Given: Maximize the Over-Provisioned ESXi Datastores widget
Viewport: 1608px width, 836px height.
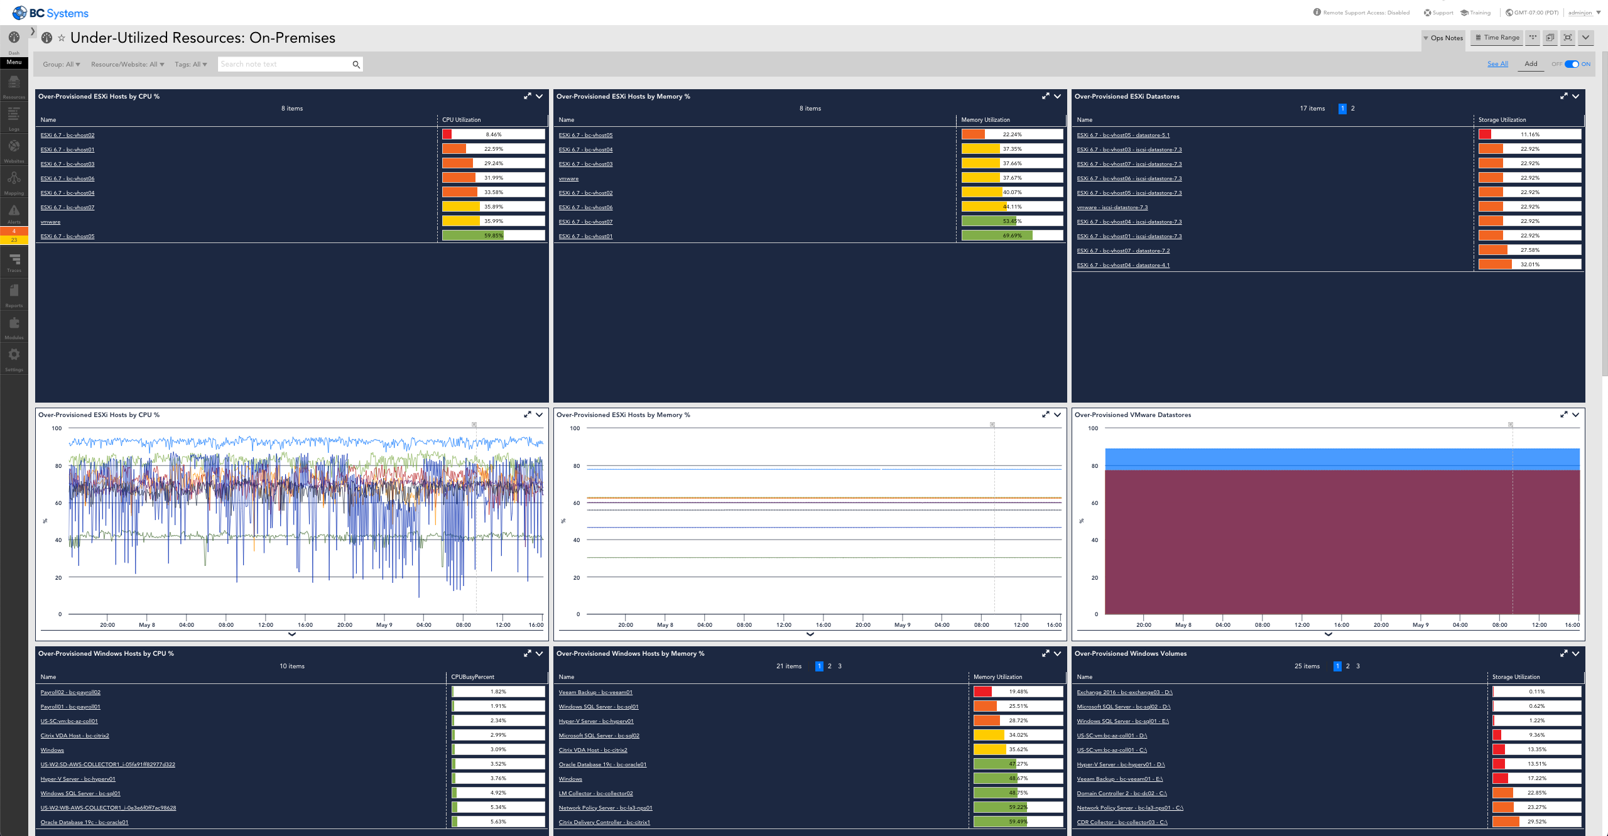Looking at the screenshot, I should pyautogui.click(x=1563, y=96).
